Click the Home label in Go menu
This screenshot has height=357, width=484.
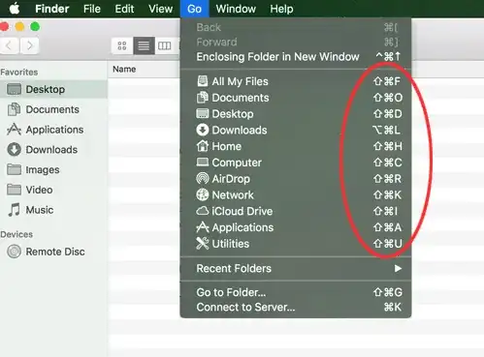pos(226,146)
